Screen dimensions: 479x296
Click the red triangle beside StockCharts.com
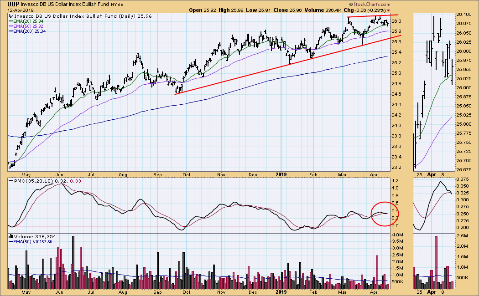[x=388, y=10]
